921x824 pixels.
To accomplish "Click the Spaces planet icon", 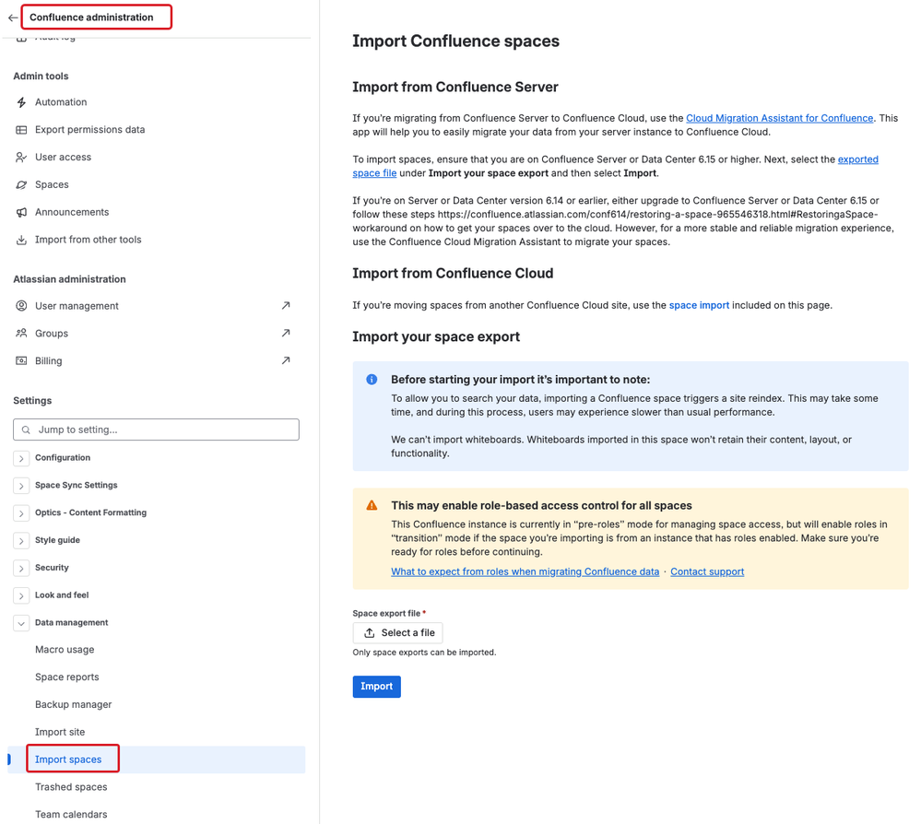I will (x=21, y=185).
